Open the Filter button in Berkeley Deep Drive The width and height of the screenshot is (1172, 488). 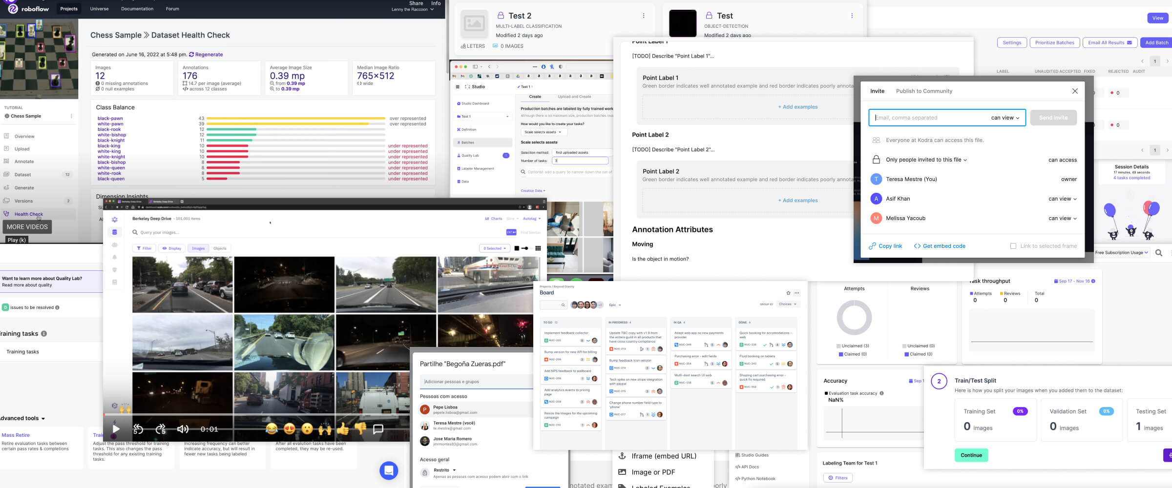144,248
